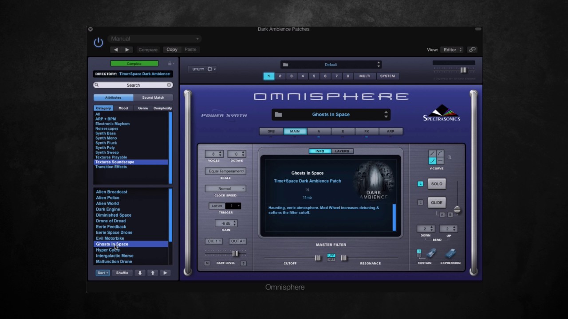Image resolution: width=568 pixels, height=319 pixels.
Task: Click the browser Search input field
Action: point(133,85)
